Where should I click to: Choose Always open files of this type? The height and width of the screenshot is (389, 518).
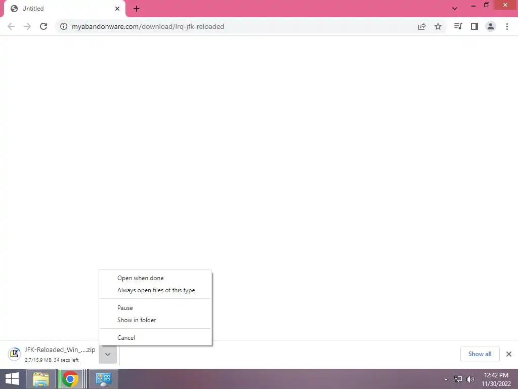156,290
